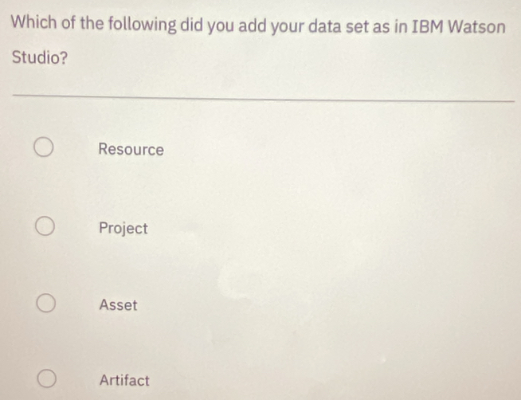Click the words "as in" in the question

[x=387, y=25]
